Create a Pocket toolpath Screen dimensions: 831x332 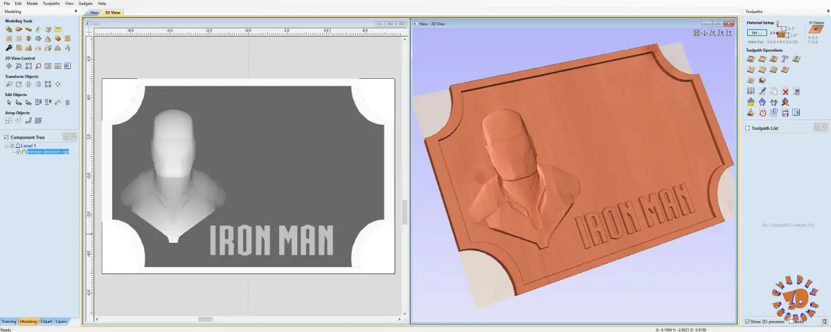[762, 59]
